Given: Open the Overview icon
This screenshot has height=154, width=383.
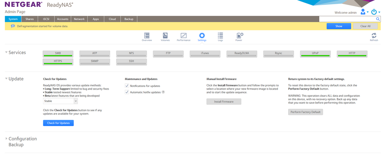Looking at the screenshot, I should (x=147, y=36).
